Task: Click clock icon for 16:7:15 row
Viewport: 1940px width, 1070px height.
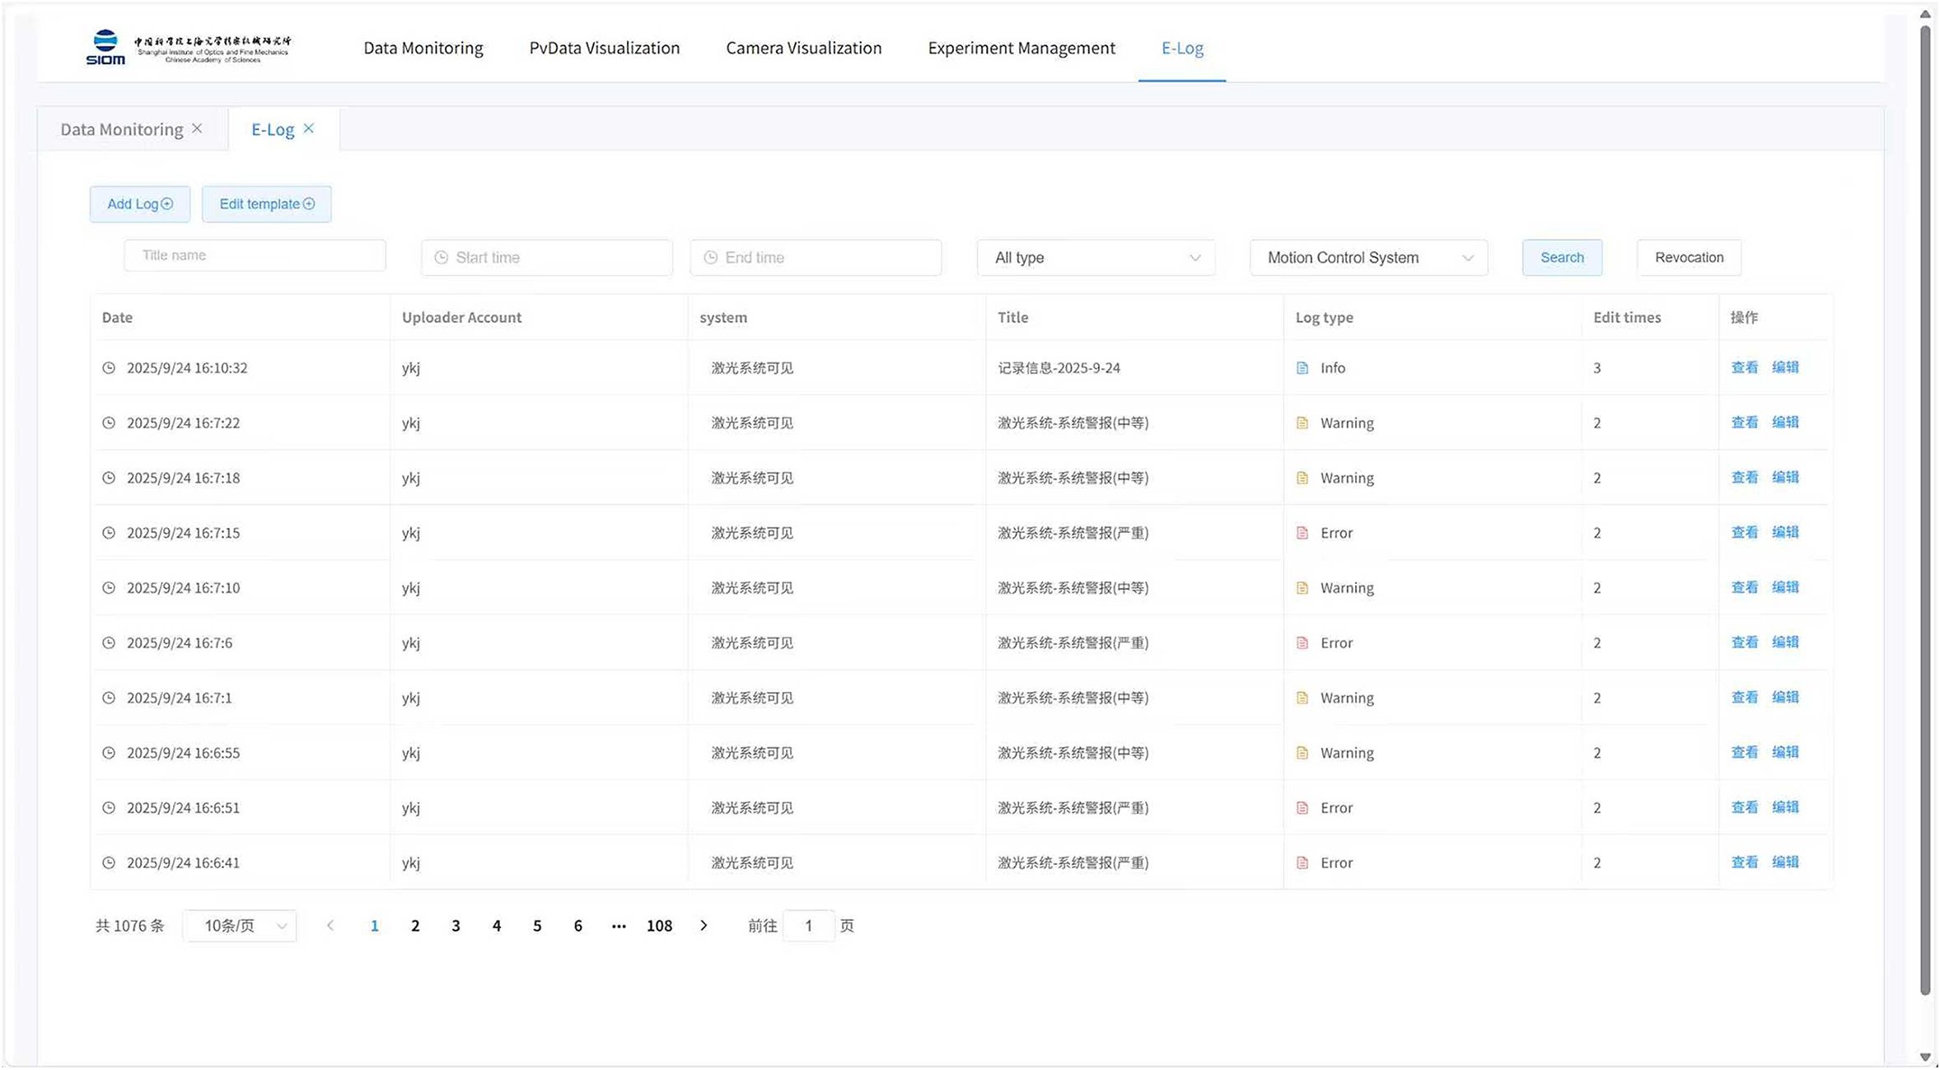Action: tap(109, 533)
